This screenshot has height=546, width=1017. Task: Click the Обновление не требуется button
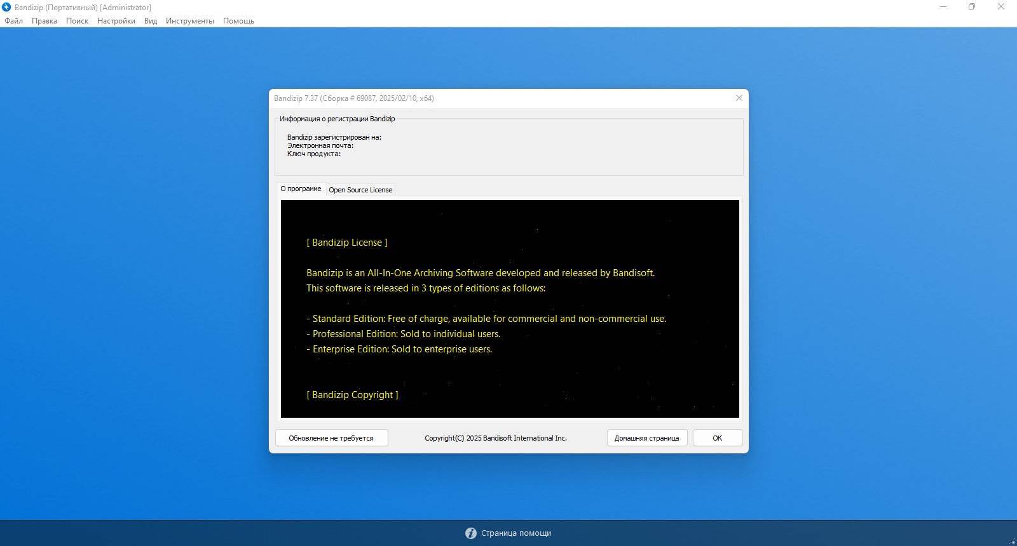[x=331, y=438]
